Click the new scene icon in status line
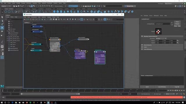Viewport: 186px width, 104px height. [14, 6]
